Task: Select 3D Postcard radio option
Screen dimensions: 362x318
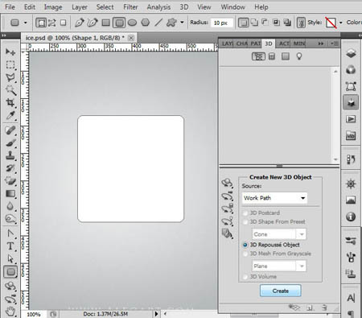Action: coord(245,213)
